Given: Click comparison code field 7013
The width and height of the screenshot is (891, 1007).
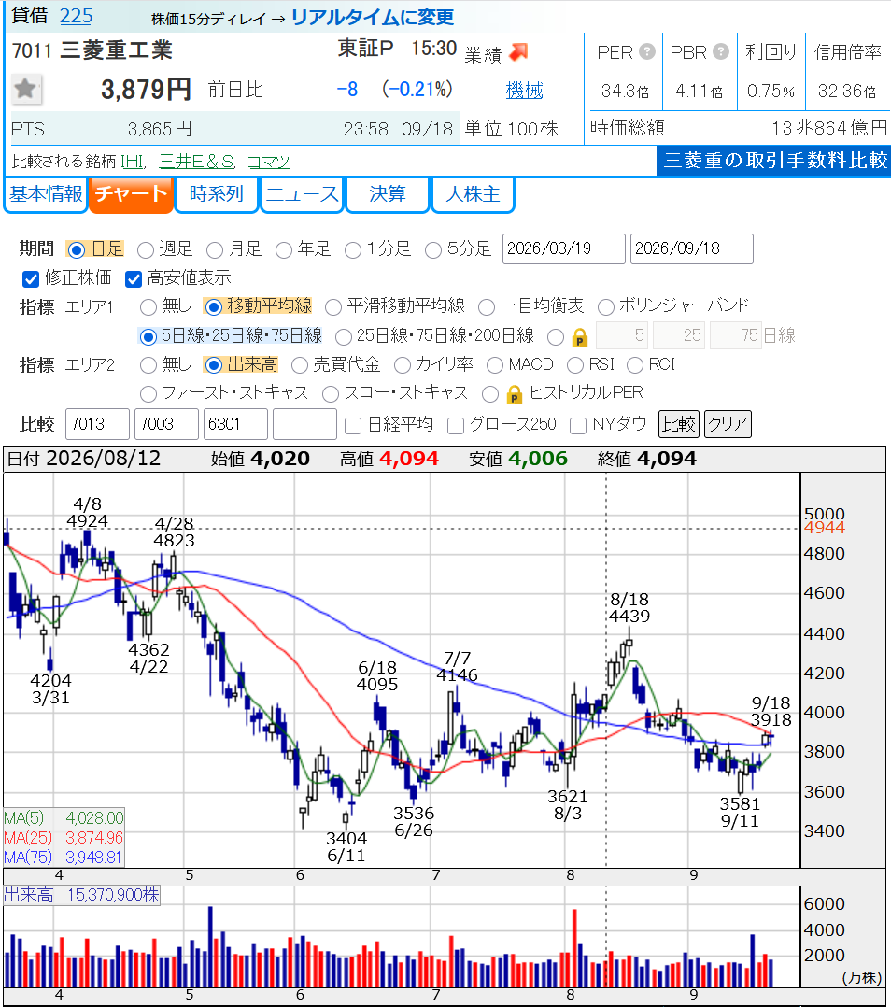Looking at the screenshot, I should [97, 424].
